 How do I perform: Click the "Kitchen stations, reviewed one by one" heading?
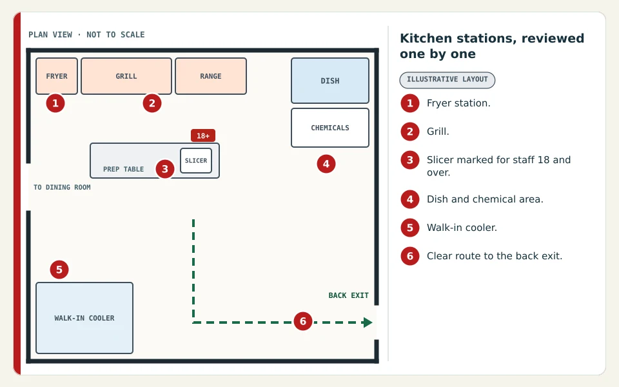pyautogui.click(x=492, y=46)
